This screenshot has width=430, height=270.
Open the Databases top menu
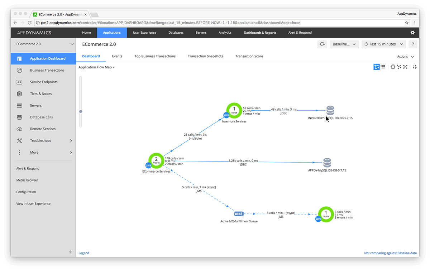[x=176, y=33]
